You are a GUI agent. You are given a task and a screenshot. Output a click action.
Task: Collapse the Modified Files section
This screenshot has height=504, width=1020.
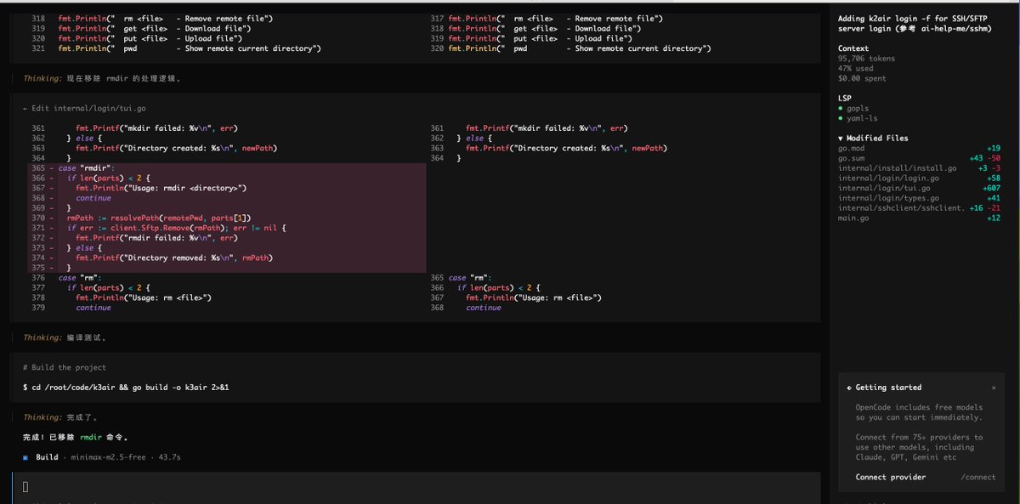(841, 138)
